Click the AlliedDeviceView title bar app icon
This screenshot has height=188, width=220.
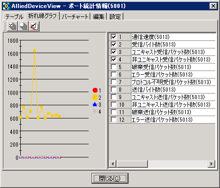coord(6,6)
